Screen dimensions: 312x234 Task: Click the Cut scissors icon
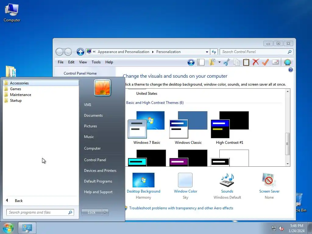coord(227,62)
